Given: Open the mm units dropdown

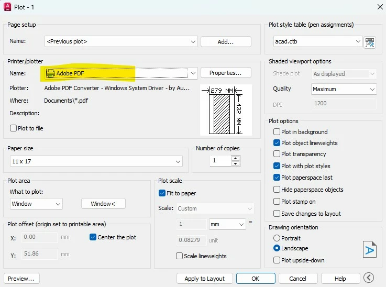Looking at the screenshot, I should point(227,224).
